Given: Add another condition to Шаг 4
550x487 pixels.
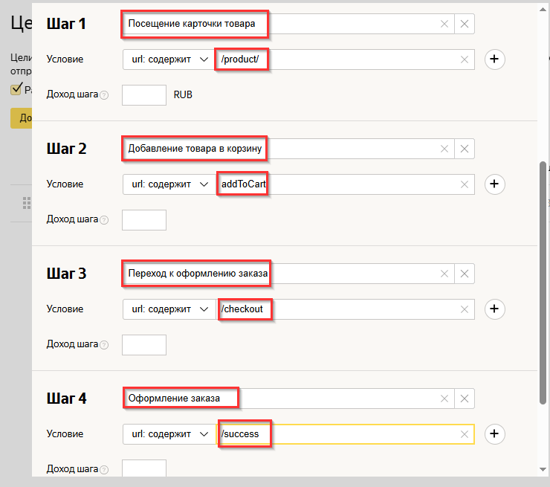Looking at the screenshot, I should 495,434.
